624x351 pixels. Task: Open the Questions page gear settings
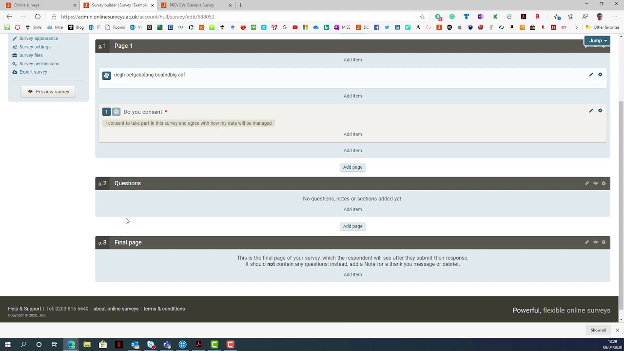(604, 183)
